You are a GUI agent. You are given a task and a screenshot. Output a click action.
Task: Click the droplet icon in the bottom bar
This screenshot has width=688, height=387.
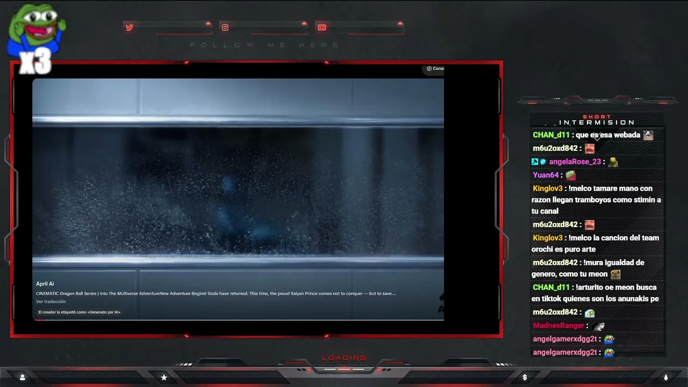coord(666,377)
